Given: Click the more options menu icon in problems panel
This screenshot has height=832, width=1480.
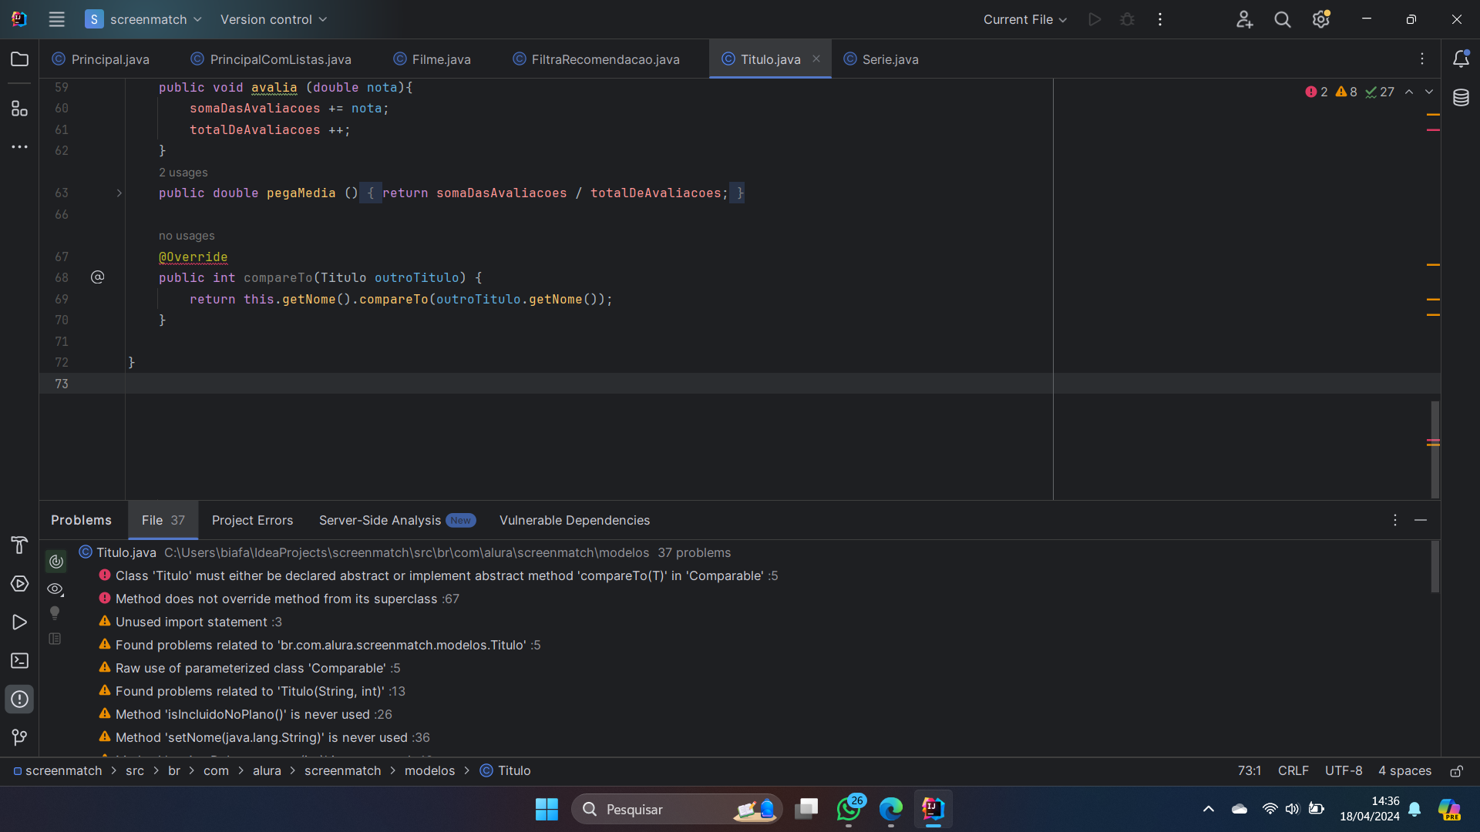Looking at the screenshot, I should coord(1396,519).
